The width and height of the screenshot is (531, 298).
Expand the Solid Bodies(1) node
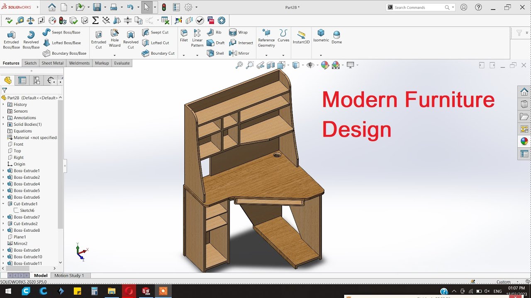(3, 124)
